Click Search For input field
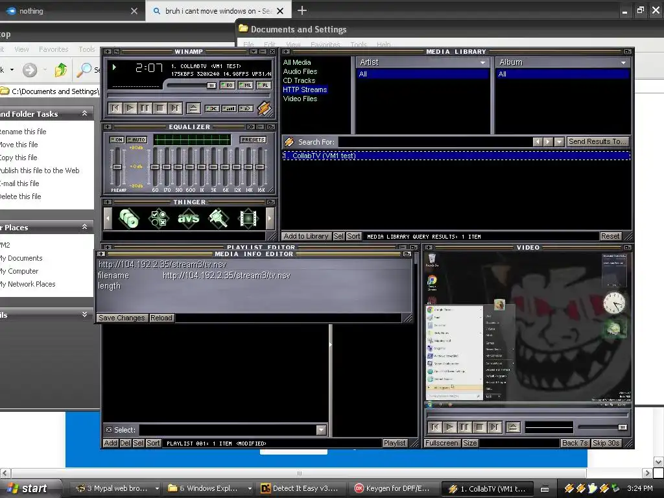The width and height of the screenshot is (664, 498). tap(435, 142)
